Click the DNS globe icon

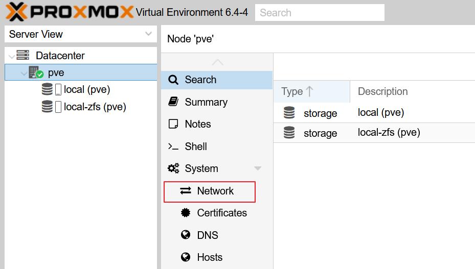[x=186, y=235]
